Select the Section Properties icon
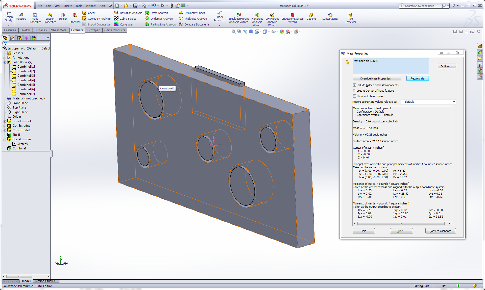The width and height of the screenshot is (485, 290). [50, 15]
